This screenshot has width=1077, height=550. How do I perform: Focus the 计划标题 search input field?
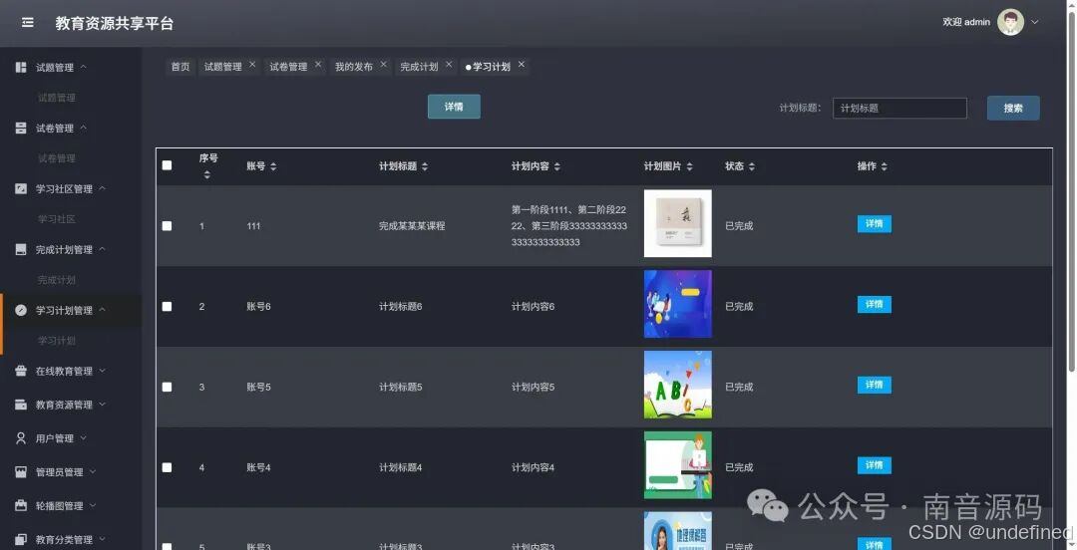899,108
